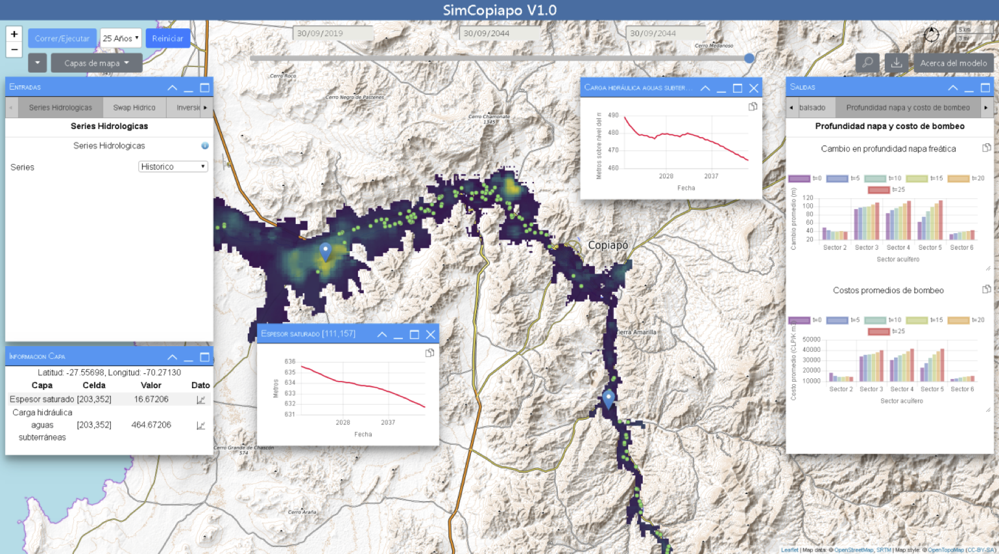
Task: Plot Espesor saturado row data chart
Action: [201, 400]
